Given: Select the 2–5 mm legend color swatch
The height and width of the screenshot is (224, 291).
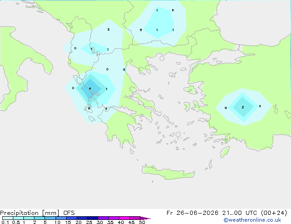Looking at the screenshot, I should point(39,218).
